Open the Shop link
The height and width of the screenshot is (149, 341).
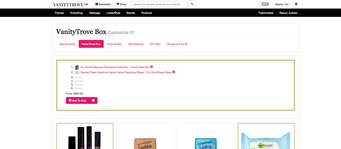click(x=121, y=4)
